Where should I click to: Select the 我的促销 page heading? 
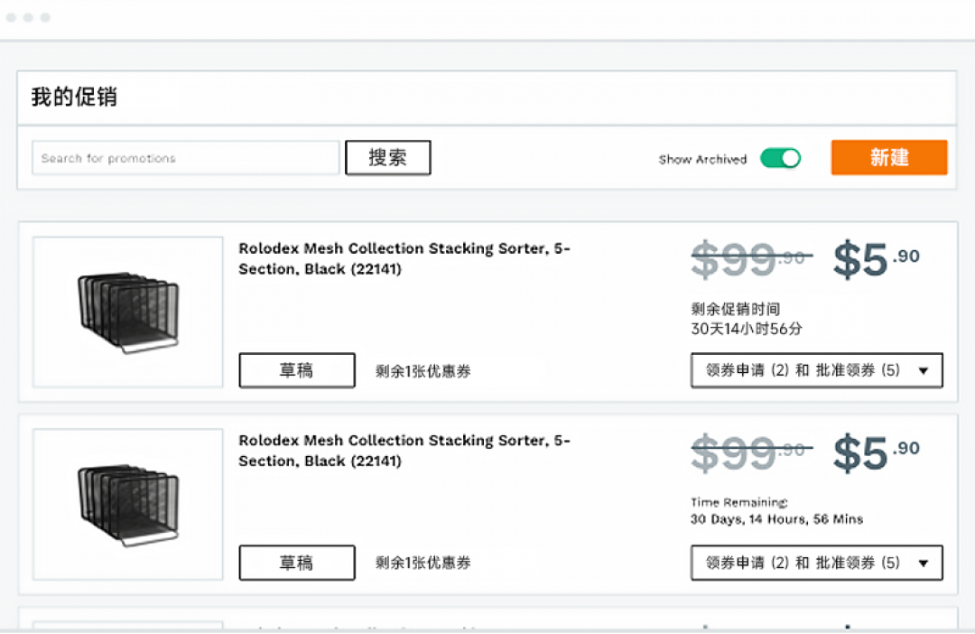click(74, 97)
